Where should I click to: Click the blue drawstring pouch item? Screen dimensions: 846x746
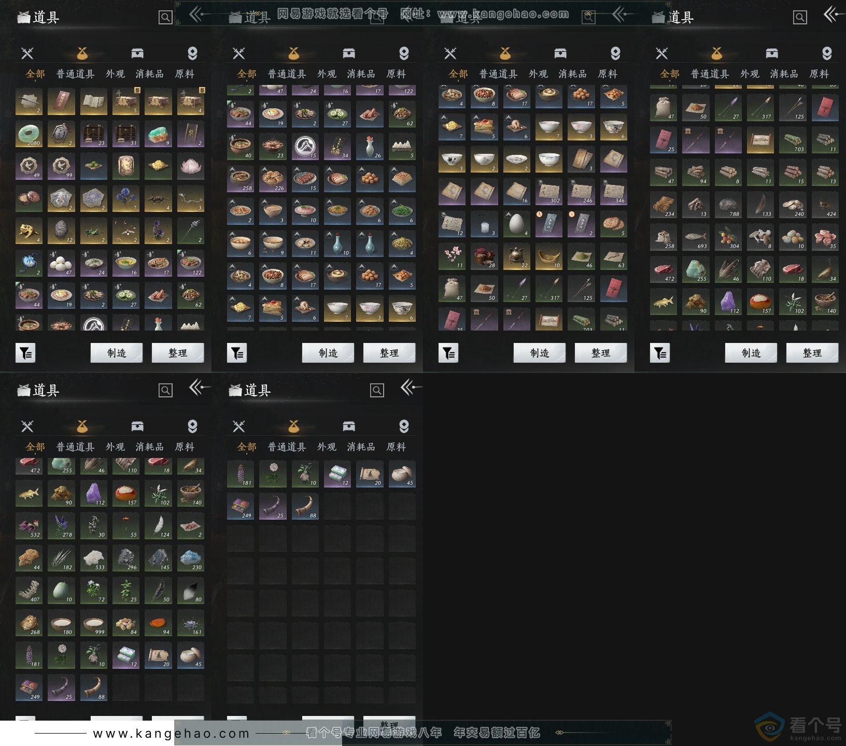[x=29, y=264]
